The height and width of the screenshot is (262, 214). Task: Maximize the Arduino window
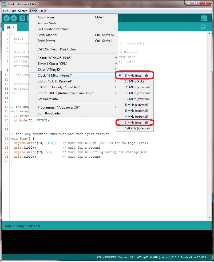pos(196,3)
